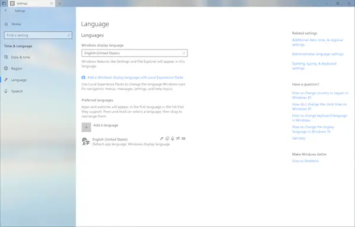The image size is (355, 227).
Task: Click Add a Windows display language link
Action: (135, 77)
